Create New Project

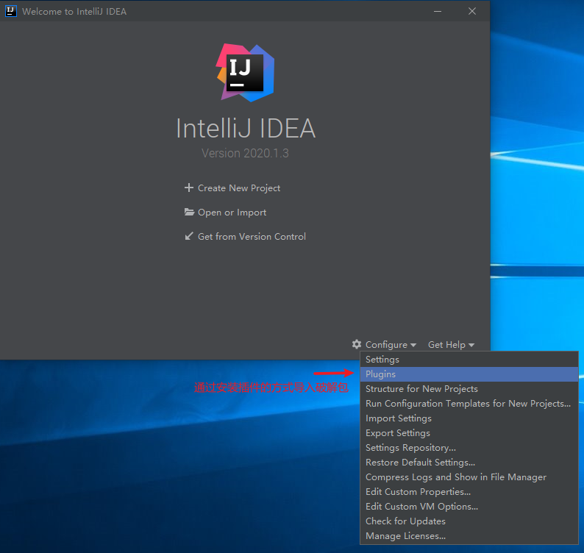239,188
